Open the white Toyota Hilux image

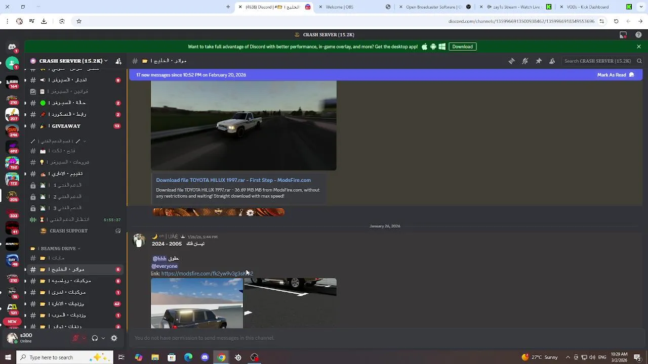244,125
